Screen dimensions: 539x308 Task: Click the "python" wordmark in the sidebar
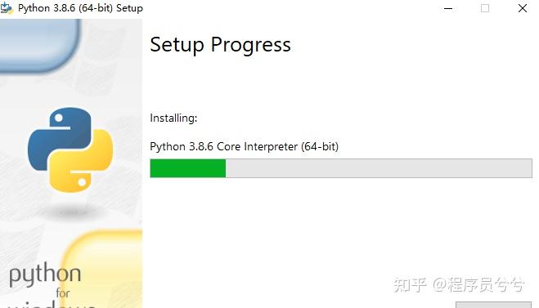tap(45, 275)
